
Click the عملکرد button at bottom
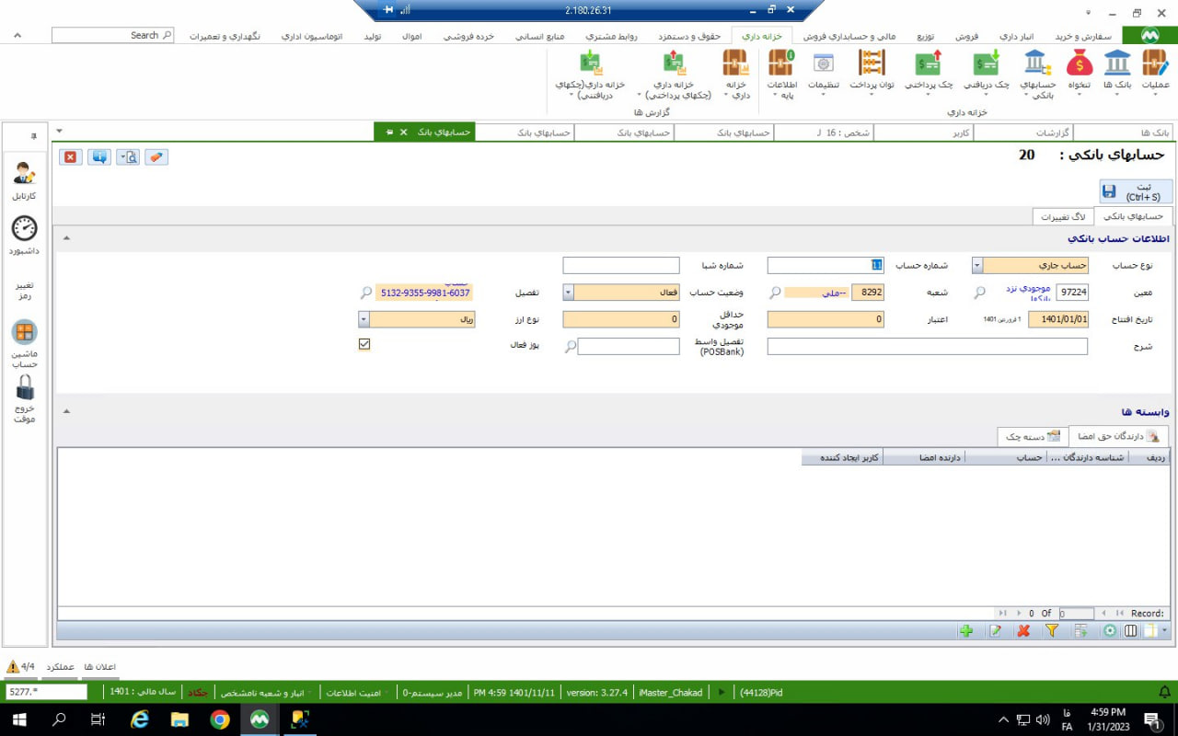click(x=60, y=666)
